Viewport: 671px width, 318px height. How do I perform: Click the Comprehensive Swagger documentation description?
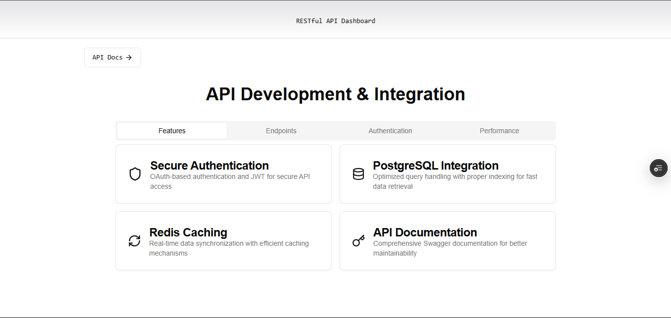(x=450, y=248)
